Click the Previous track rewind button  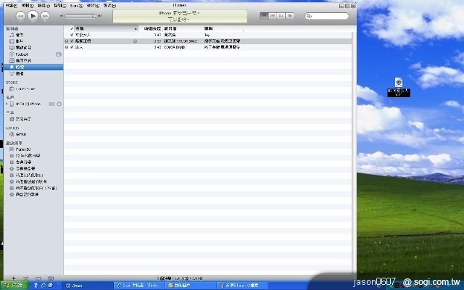click(20, 15)
